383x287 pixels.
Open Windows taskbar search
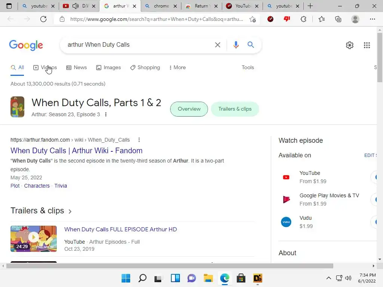point(143,278)
